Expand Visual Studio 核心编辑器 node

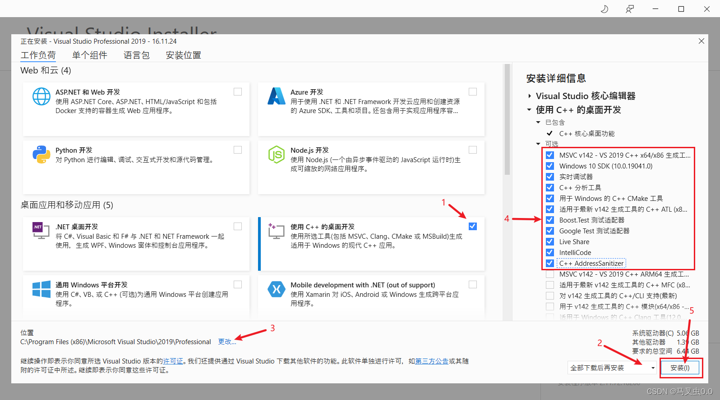[530, 96]
